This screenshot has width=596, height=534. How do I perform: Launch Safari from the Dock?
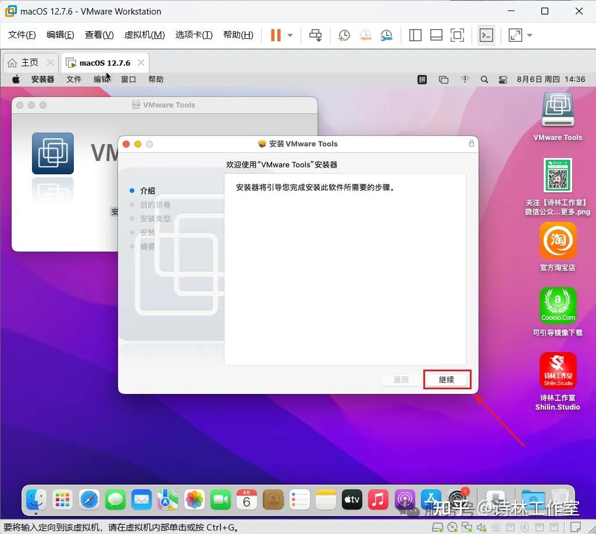tap(89, 499)
